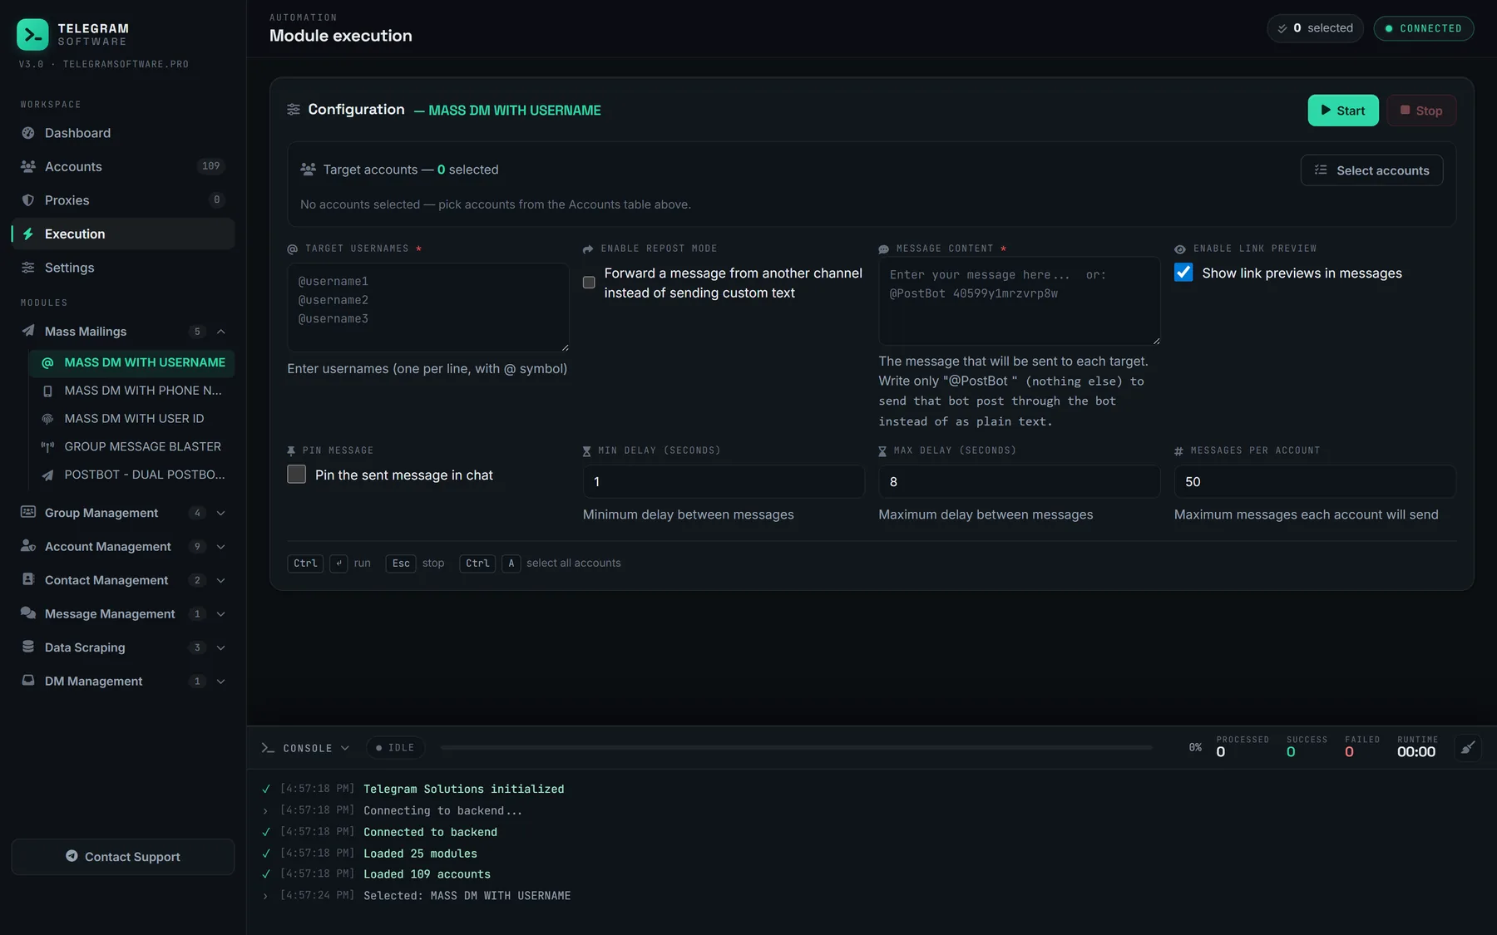Image resolution: width=1497 pixels, height=935 pixels.
Task: Click the eye icon beside Enable Link Preview
Action: click(1180, 249)
